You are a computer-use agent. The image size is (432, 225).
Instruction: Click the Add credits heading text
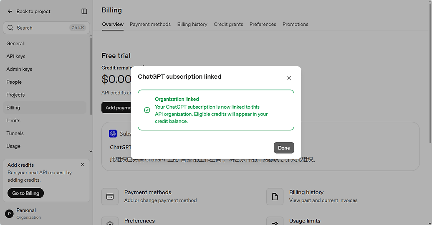click(x=21, y=165)
